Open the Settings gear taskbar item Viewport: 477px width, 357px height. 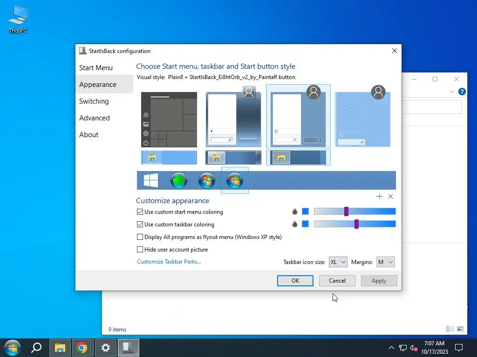click(x=105, y=348)
